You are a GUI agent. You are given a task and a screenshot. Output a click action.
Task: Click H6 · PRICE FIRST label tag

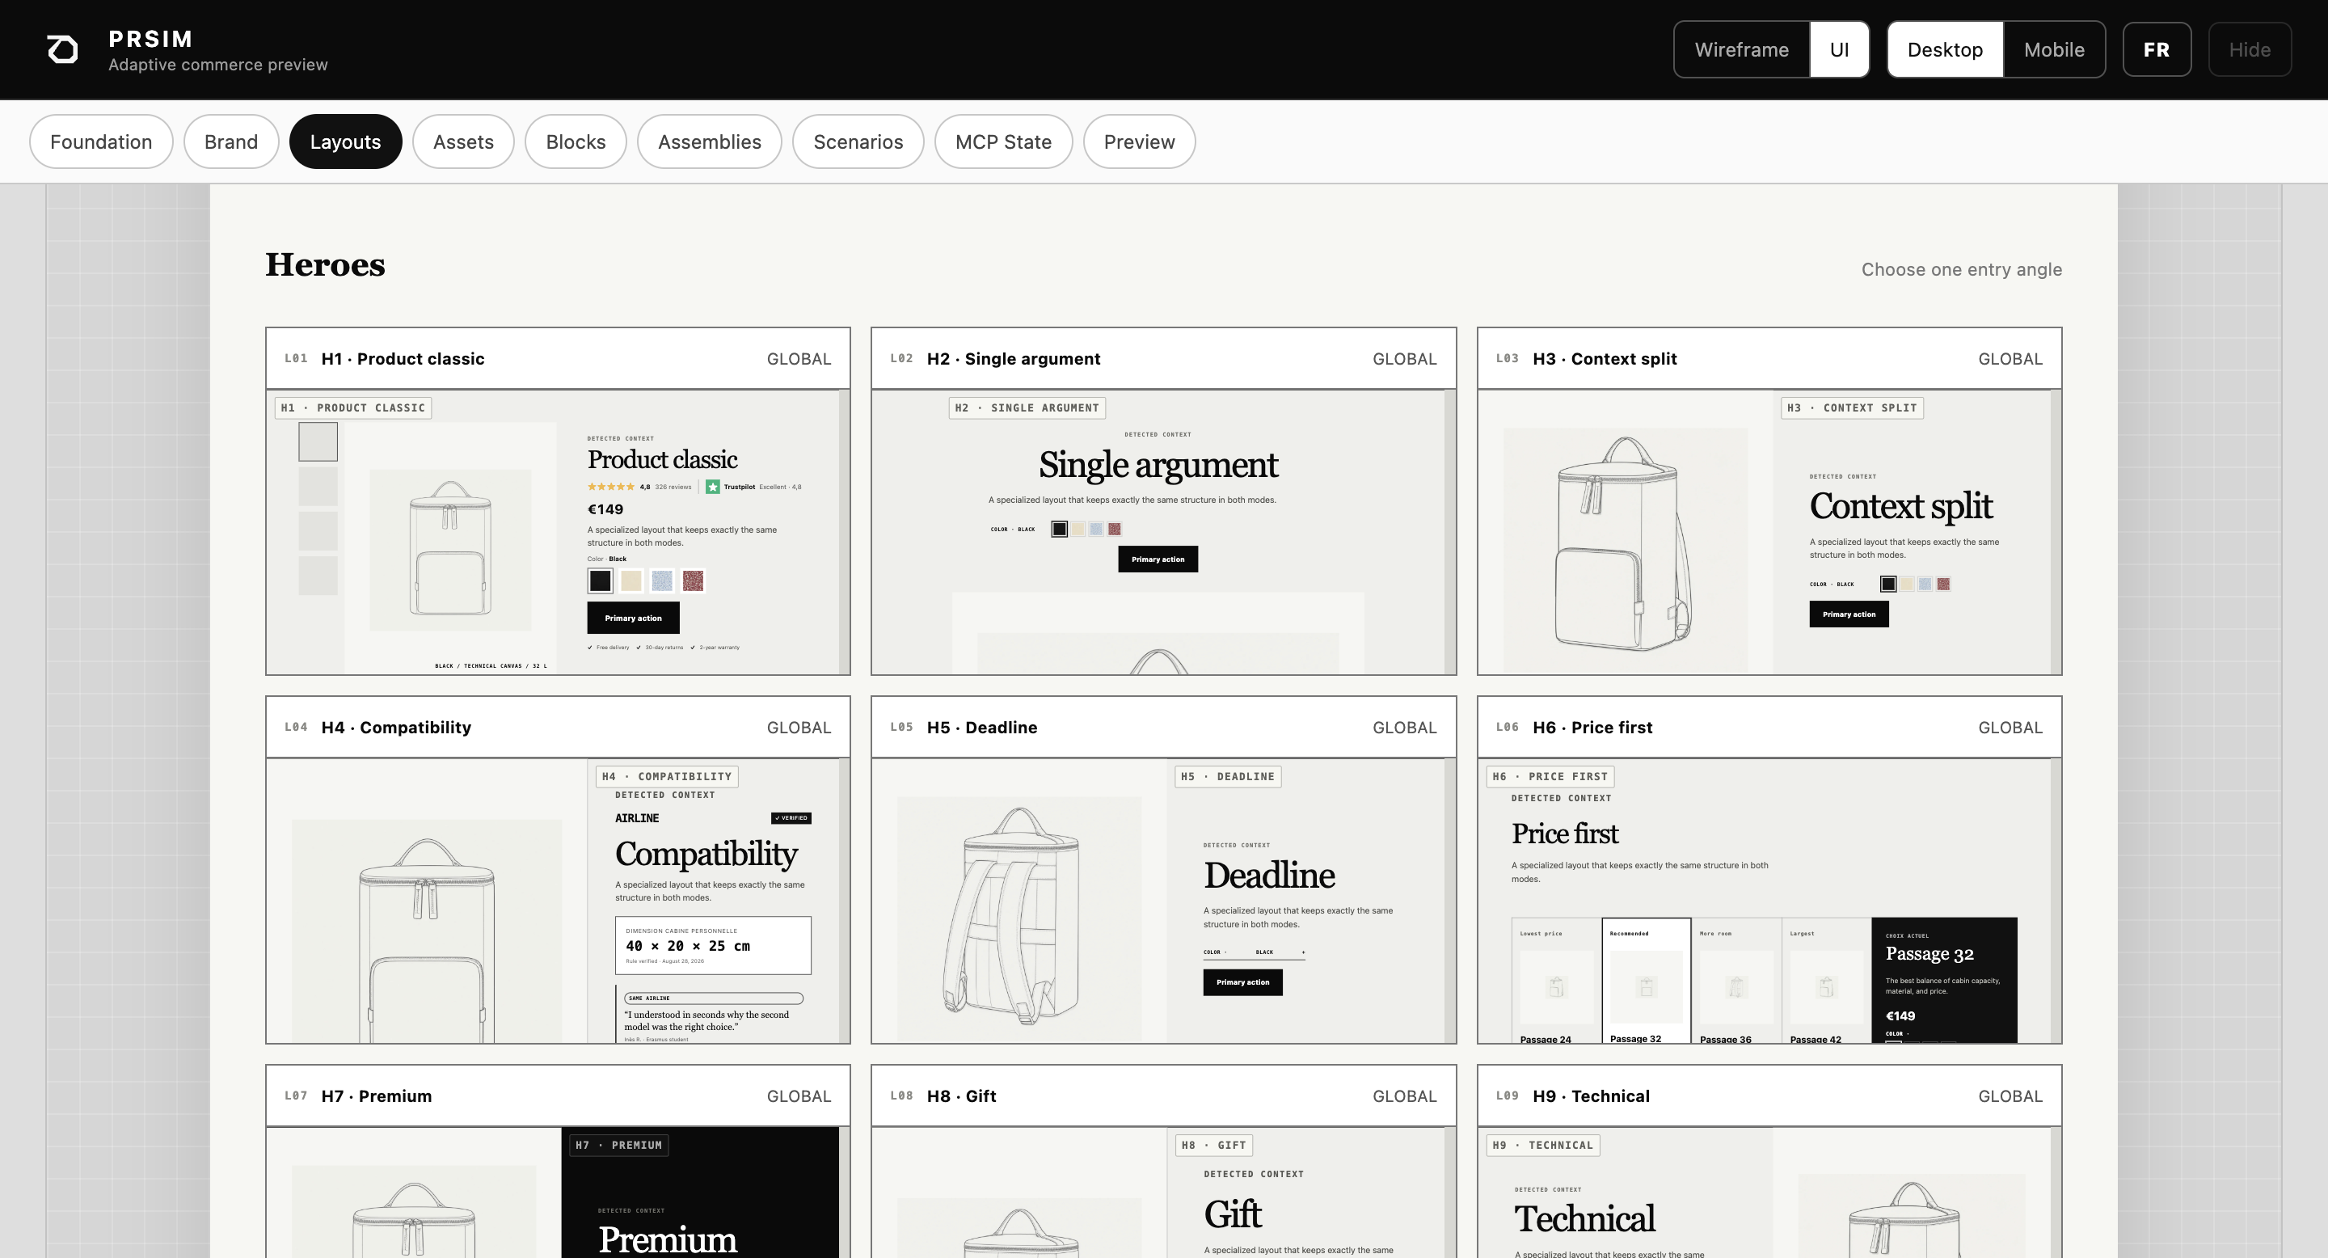[1550, 777]
